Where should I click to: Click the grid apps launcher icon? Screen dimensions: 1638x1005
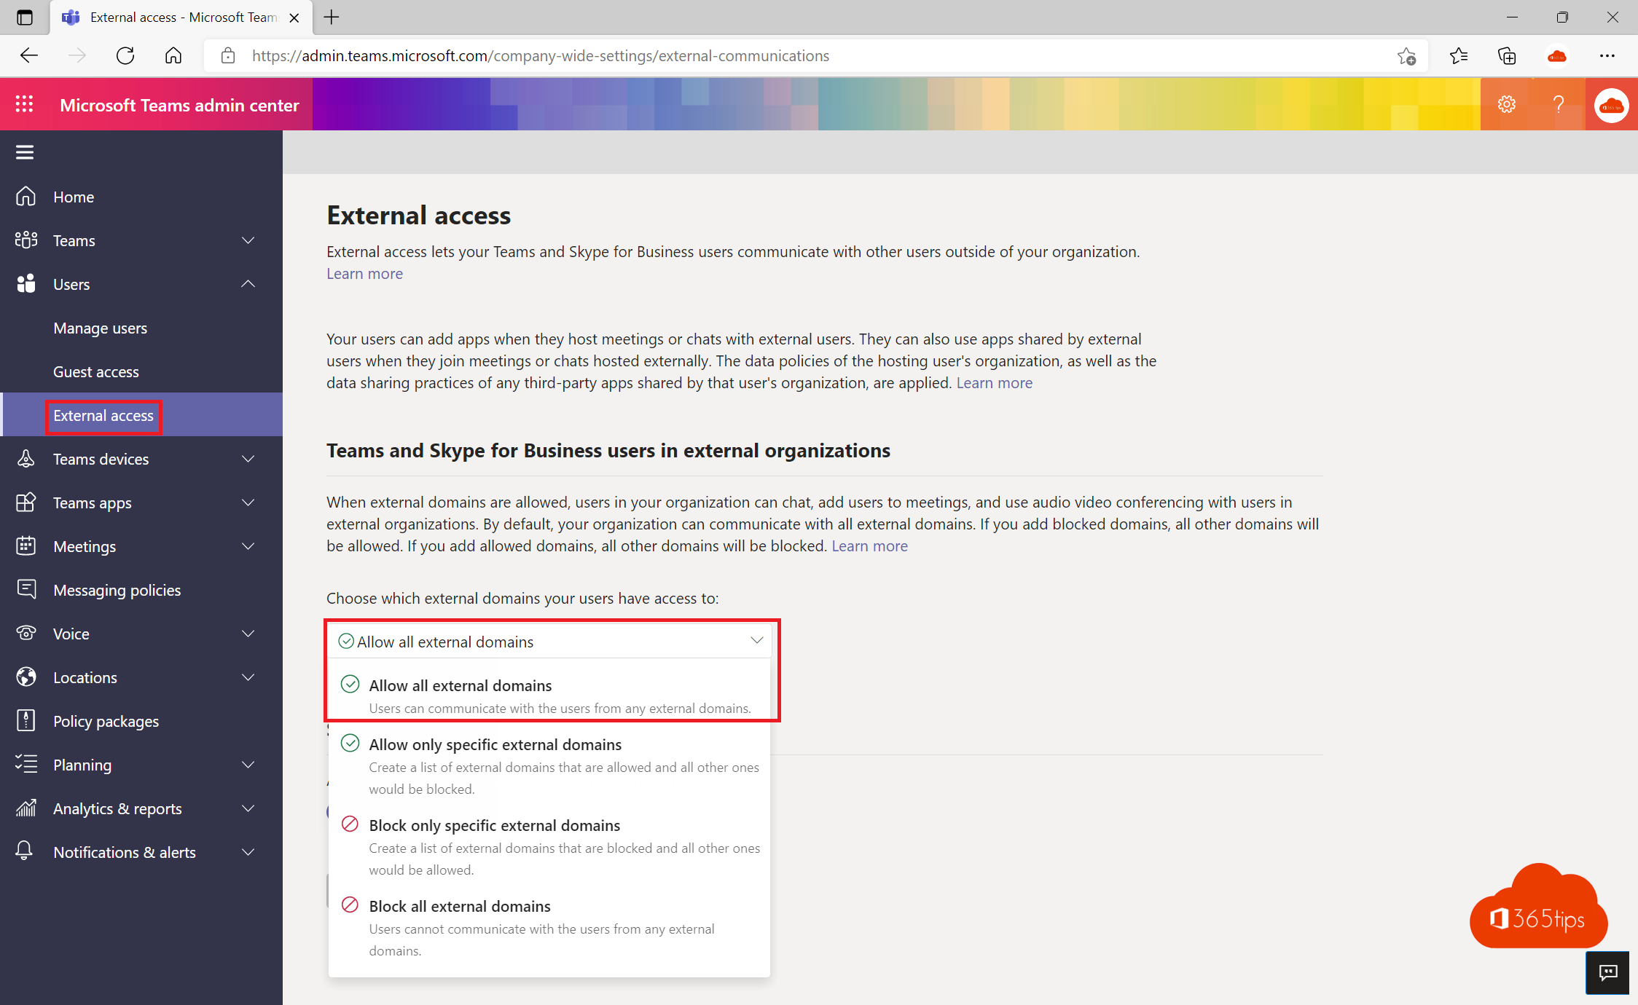23,104
